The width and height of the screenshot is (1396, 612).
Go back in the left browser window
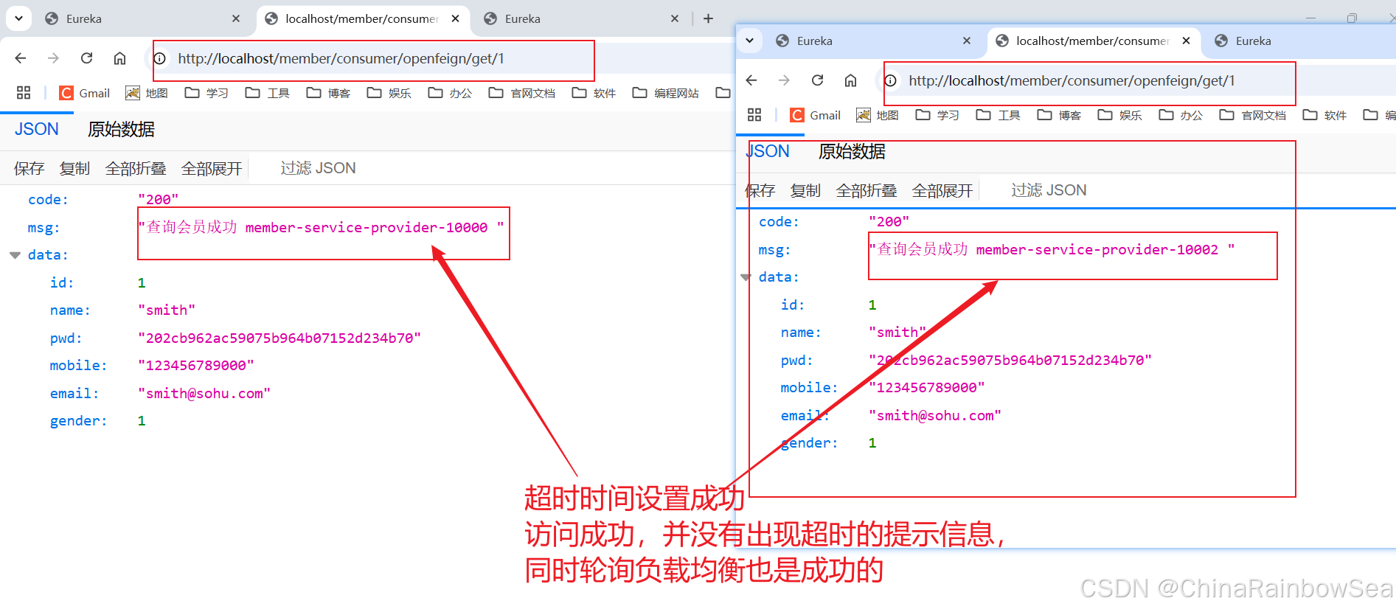pyautogui.click(x=21, y=58)
